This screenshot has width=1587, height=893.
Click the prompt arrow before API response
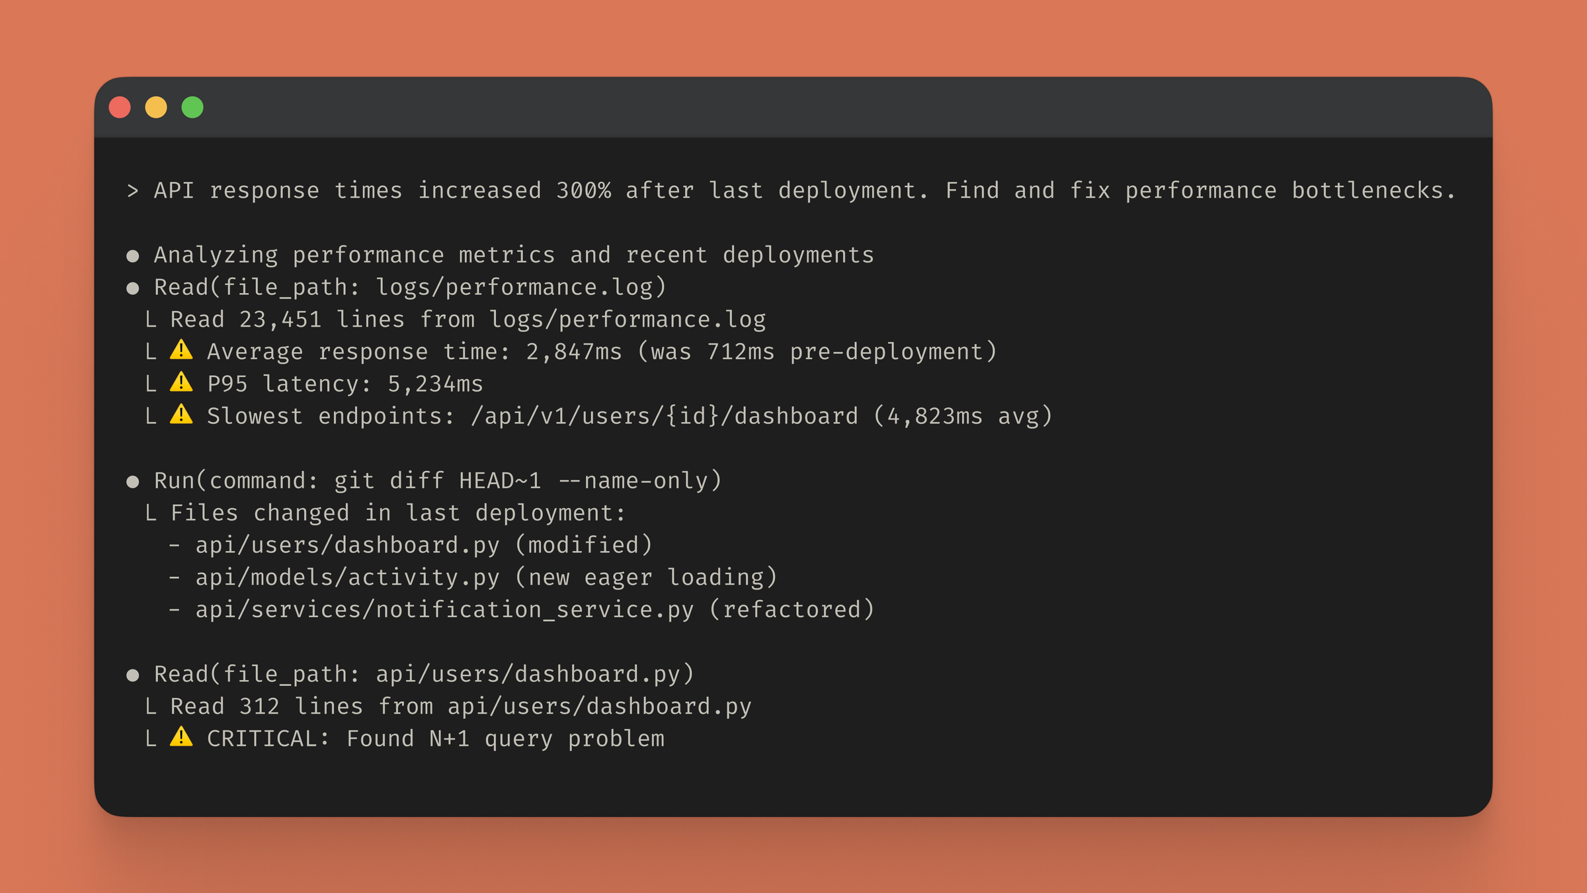point(133,191)
